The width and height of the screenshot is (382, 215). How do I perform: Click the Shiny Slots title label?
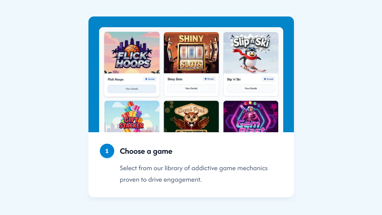175,79
